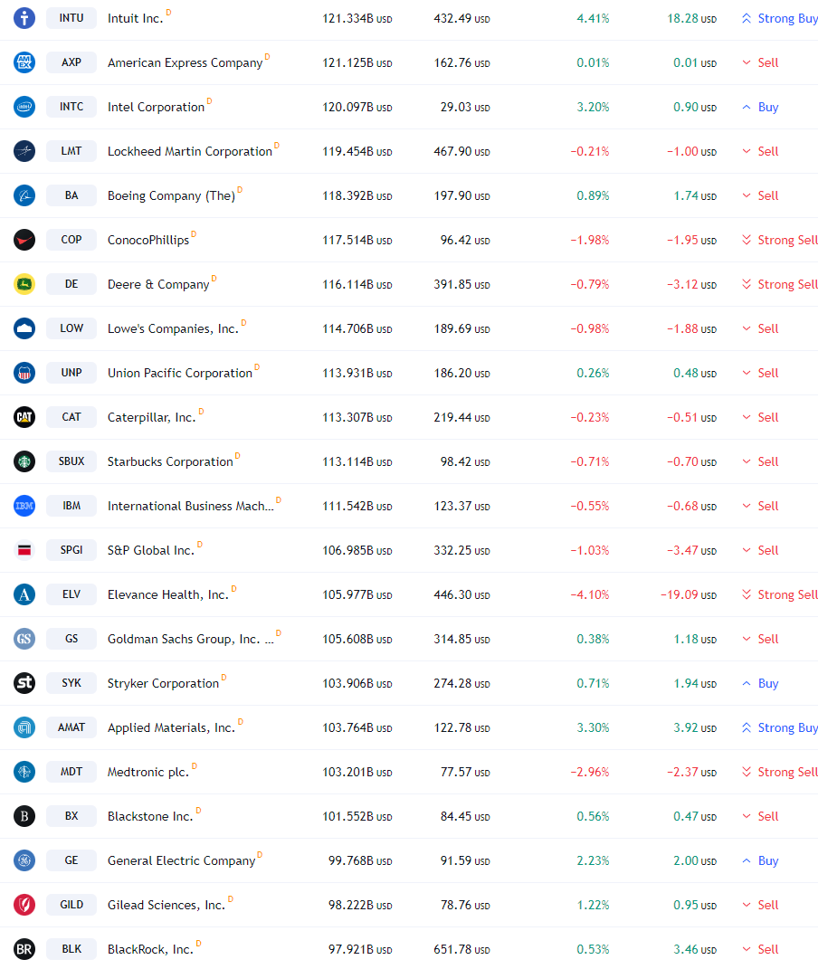Click the BlackRock logo icon
The image size is (818, 969).
pos(24,949)
